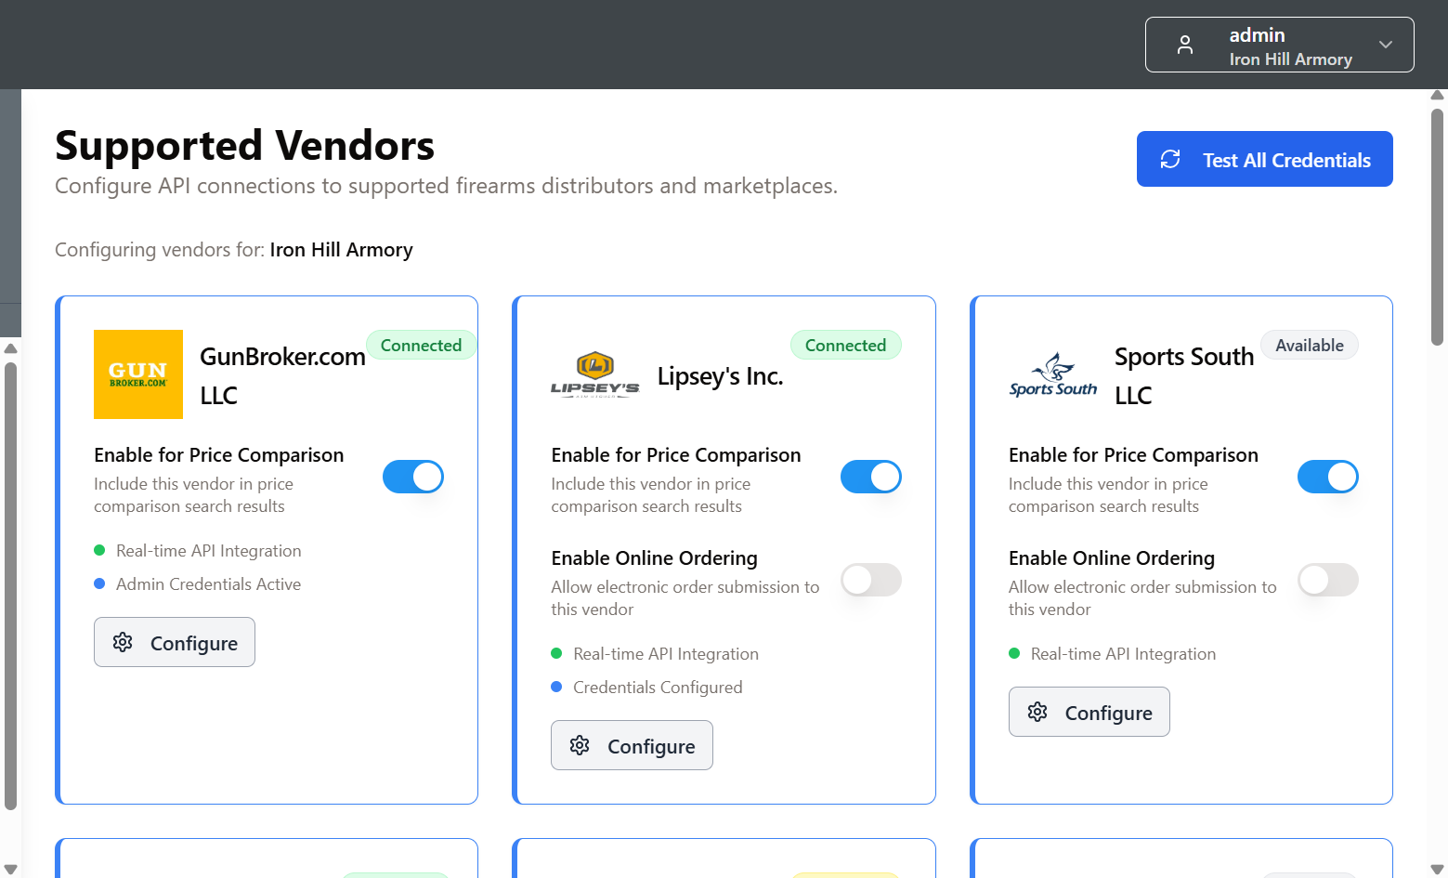
Task: Click gear icon in GunBroker Configure button
Action: (123, 642)
